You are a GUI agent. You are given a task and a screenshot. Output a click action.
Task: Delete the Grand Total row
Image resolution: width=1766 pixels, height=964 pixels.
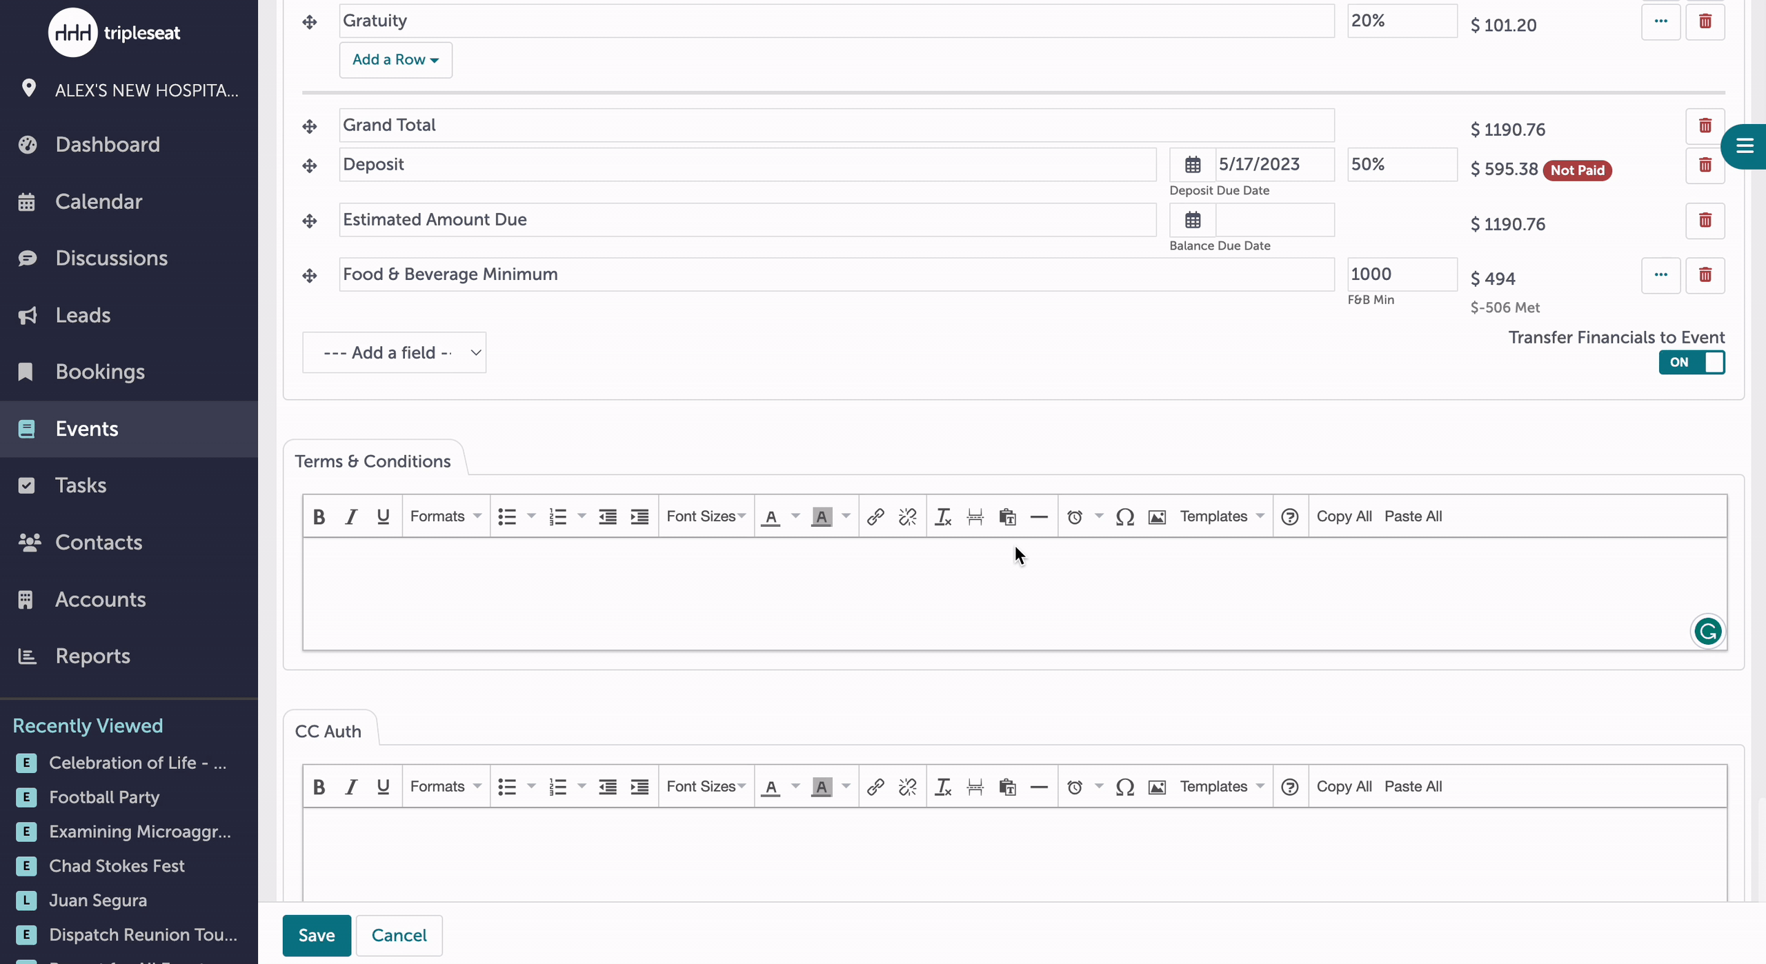[1705, 125]
